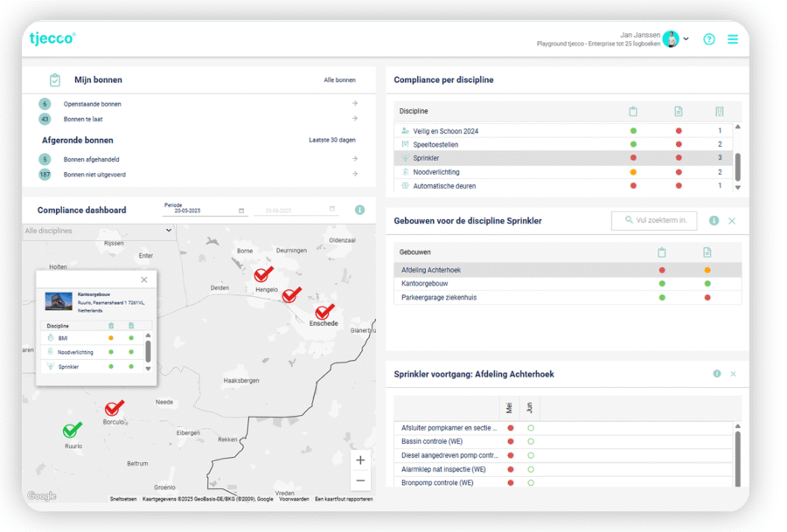Click the help question mark icon

708,39
